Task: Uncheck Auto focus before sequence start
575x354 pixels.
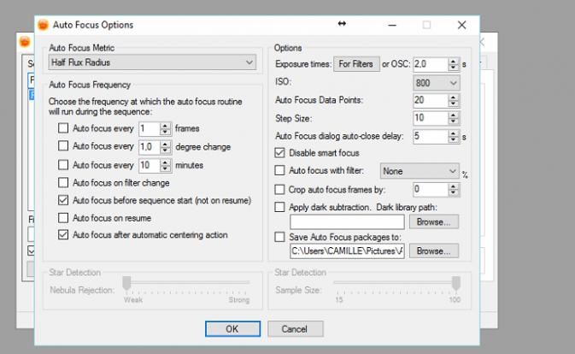Action: tap(63, 200)
